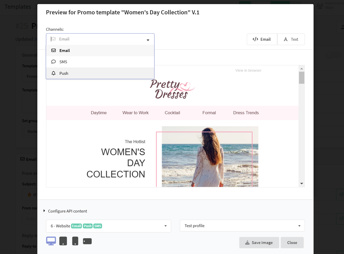Click preview scrollbar down arrow

point(302,184)
